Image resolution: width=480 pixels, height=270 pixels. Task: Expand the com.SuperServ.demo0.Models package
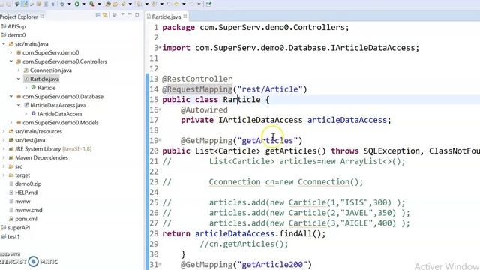pyautogui.click(x=11, y=123)
